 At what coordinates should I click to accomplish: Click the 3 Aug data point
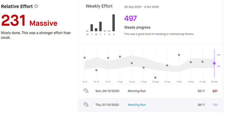(x=120, y=56)
